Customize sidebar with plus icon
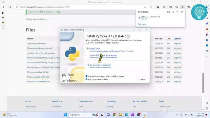Image resolution: width=210 pixels, height=118 pixels. coord(207,57)
